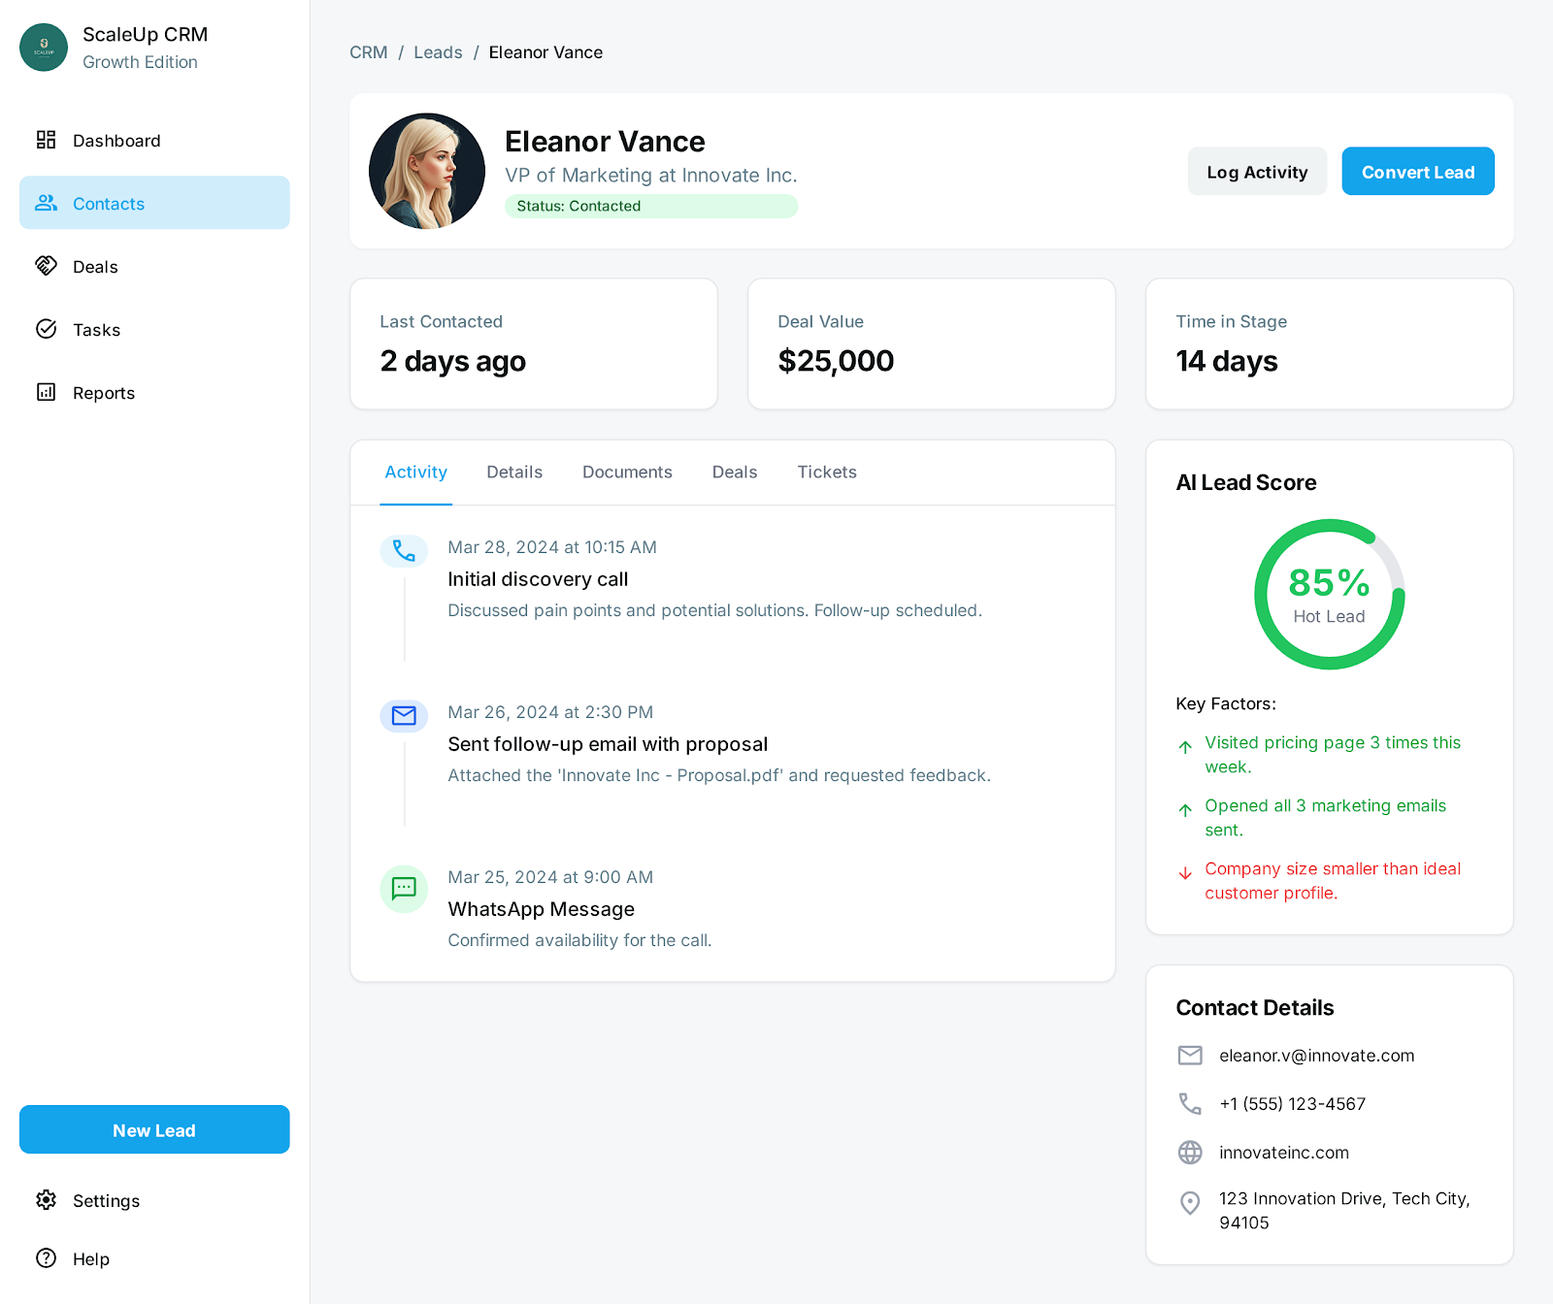Image resolution: width=1553 pixels, height=1304 pixels.
Task: Click the Convert Lead button
Action: tap(1417, 171)
